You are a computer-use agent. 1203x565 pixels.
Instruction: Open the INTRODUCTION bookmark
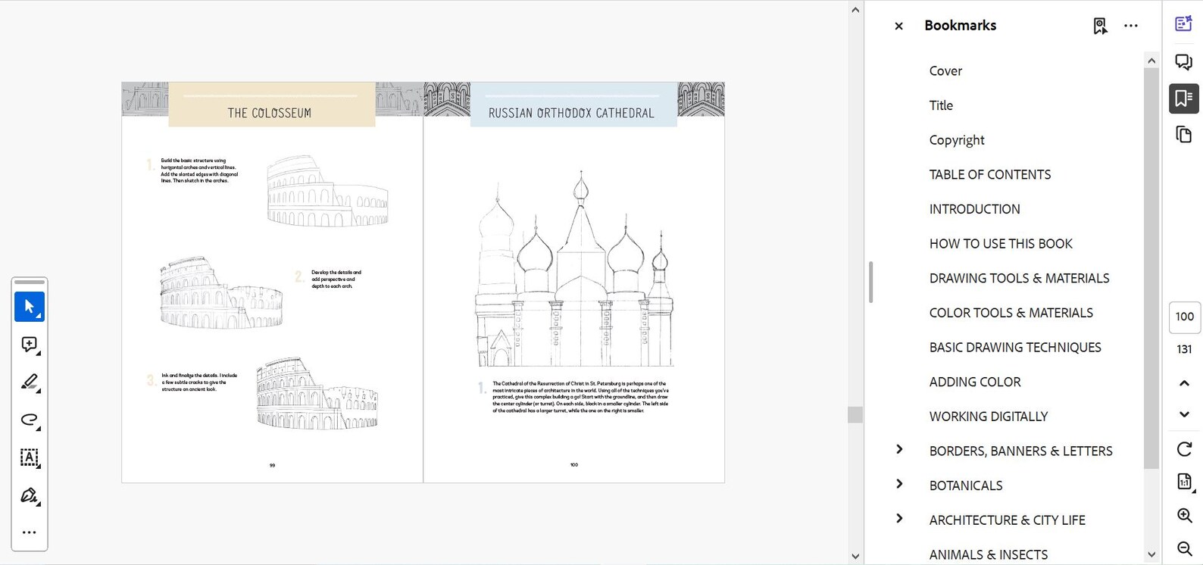click(975, 209)
